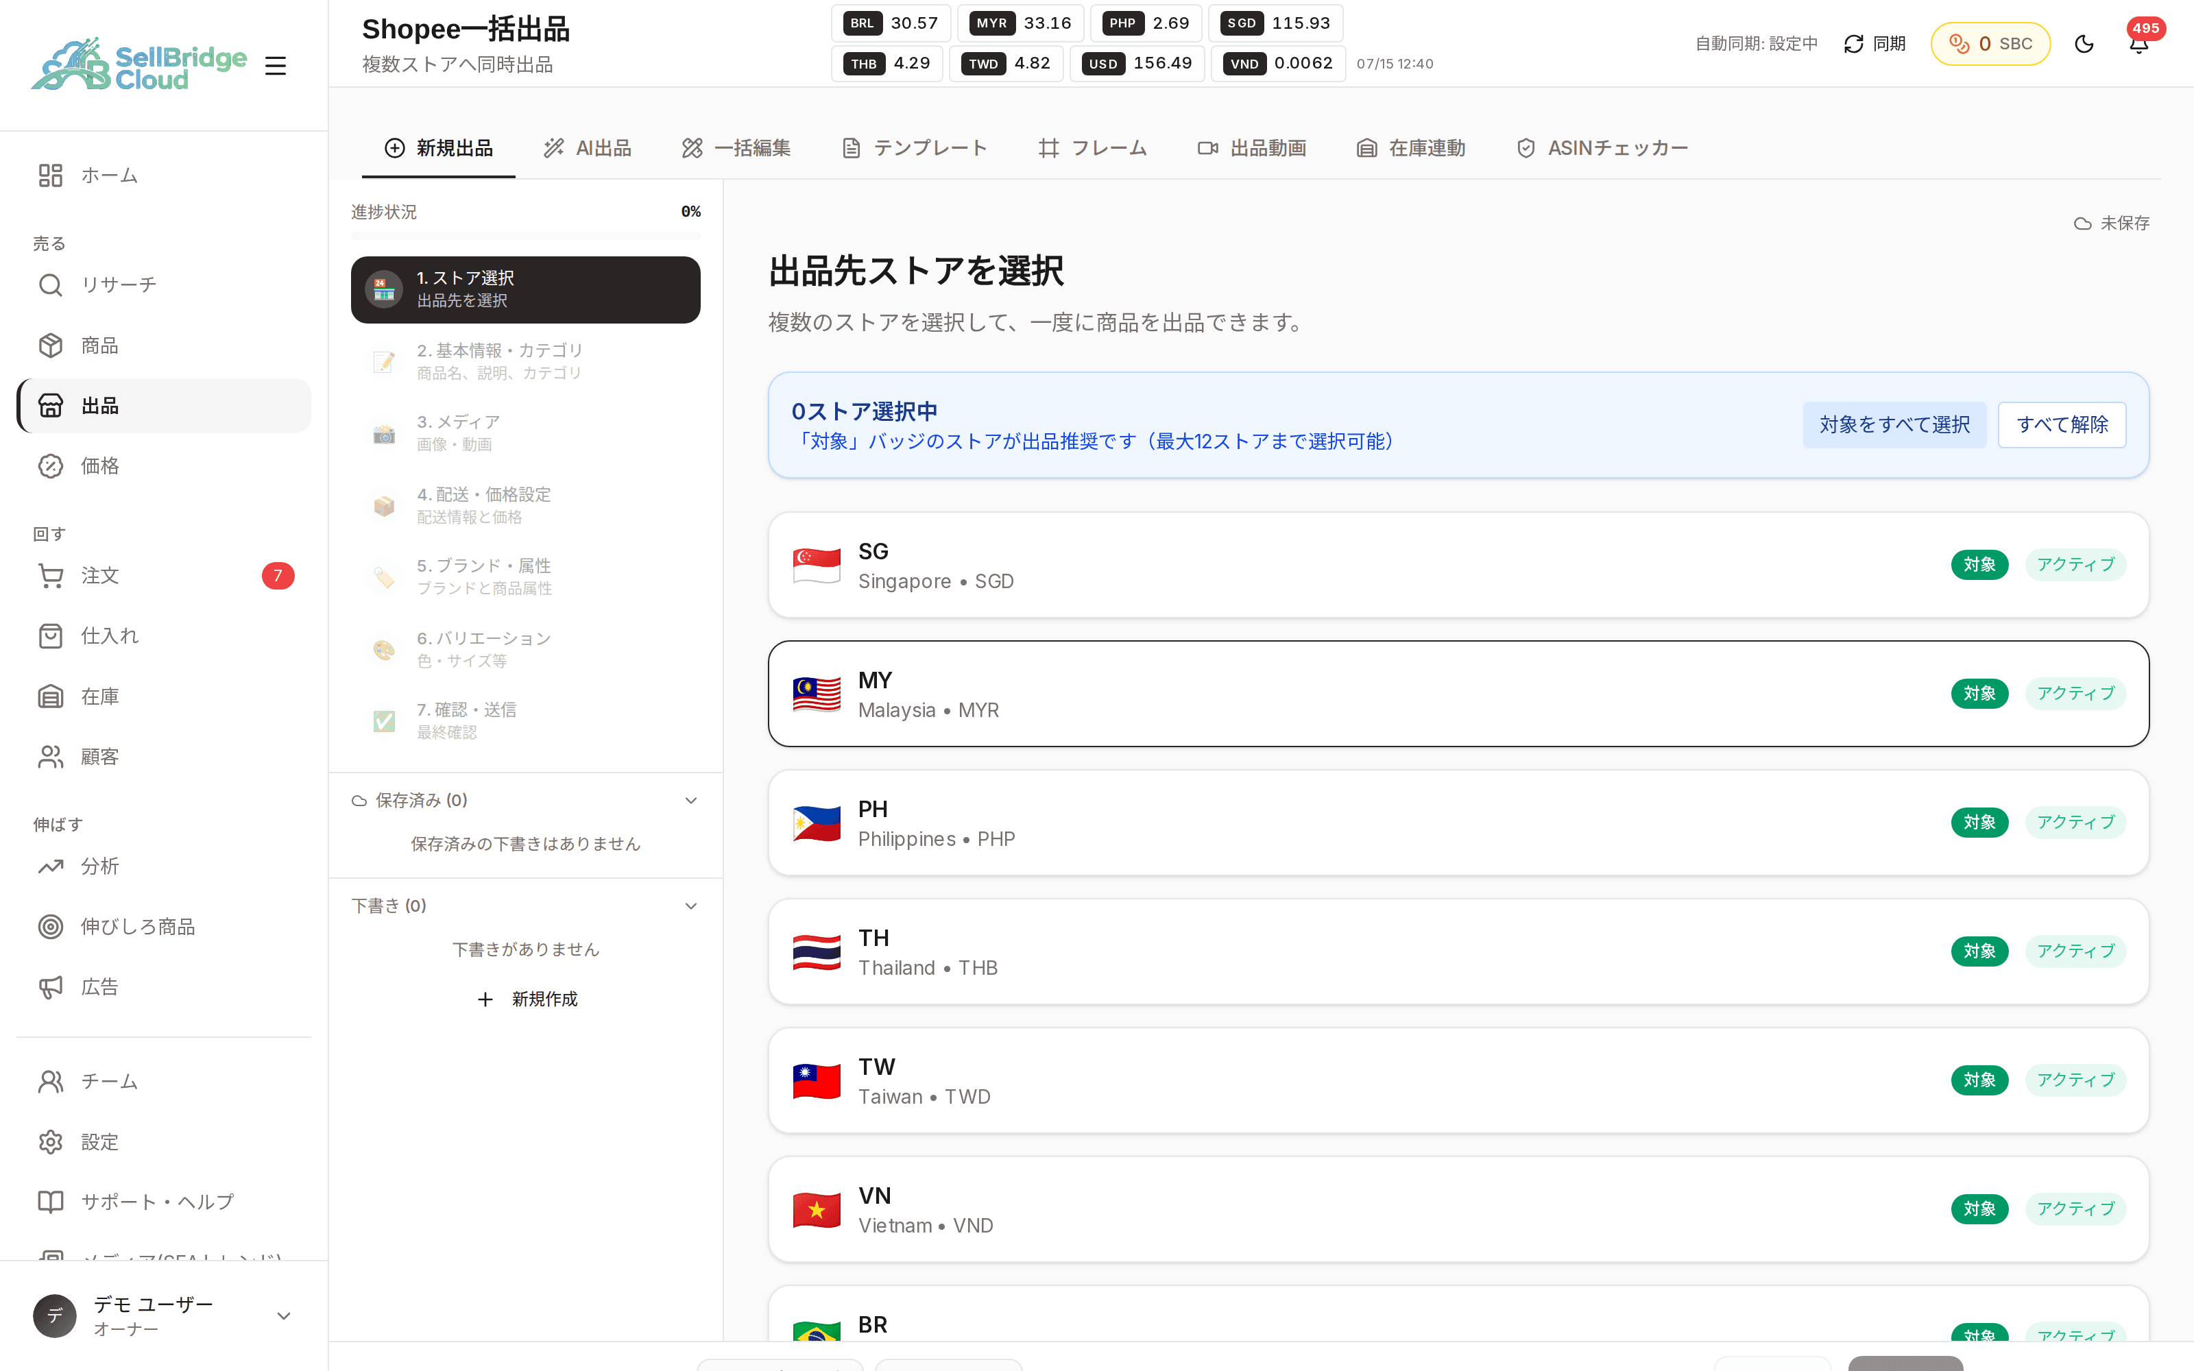Open リサーチ research section

164,284
